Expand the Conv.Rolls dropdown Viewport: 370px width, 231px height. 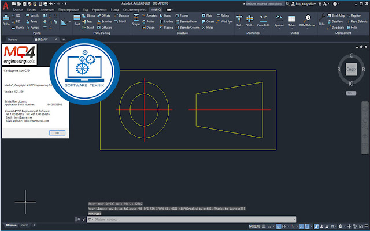263,28
